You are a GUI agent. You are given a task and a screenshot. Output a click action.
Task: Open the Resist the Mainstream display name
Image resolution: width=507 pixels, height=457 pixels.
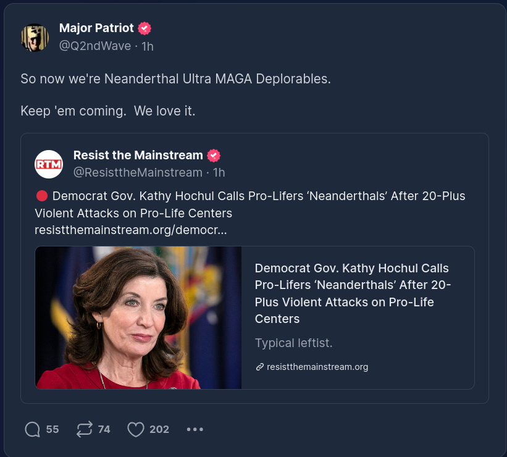[138, 155]
